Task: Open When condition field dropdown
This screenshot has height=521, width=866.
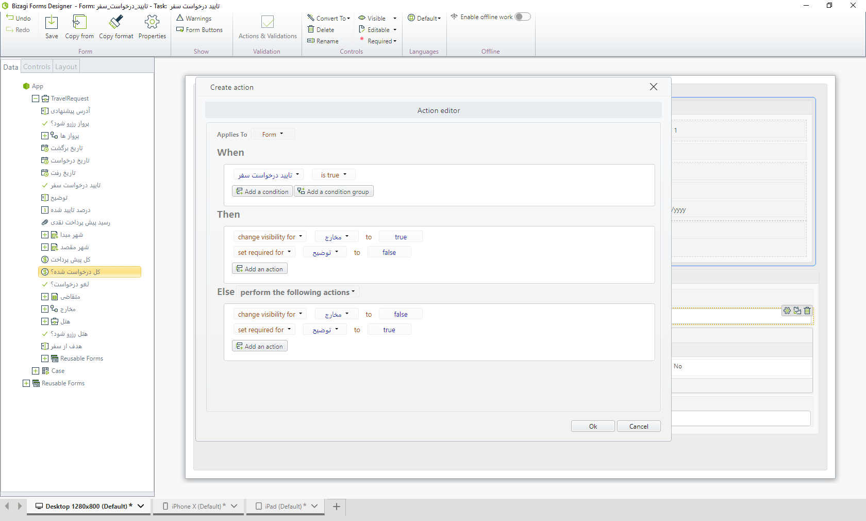Action: 268,175
